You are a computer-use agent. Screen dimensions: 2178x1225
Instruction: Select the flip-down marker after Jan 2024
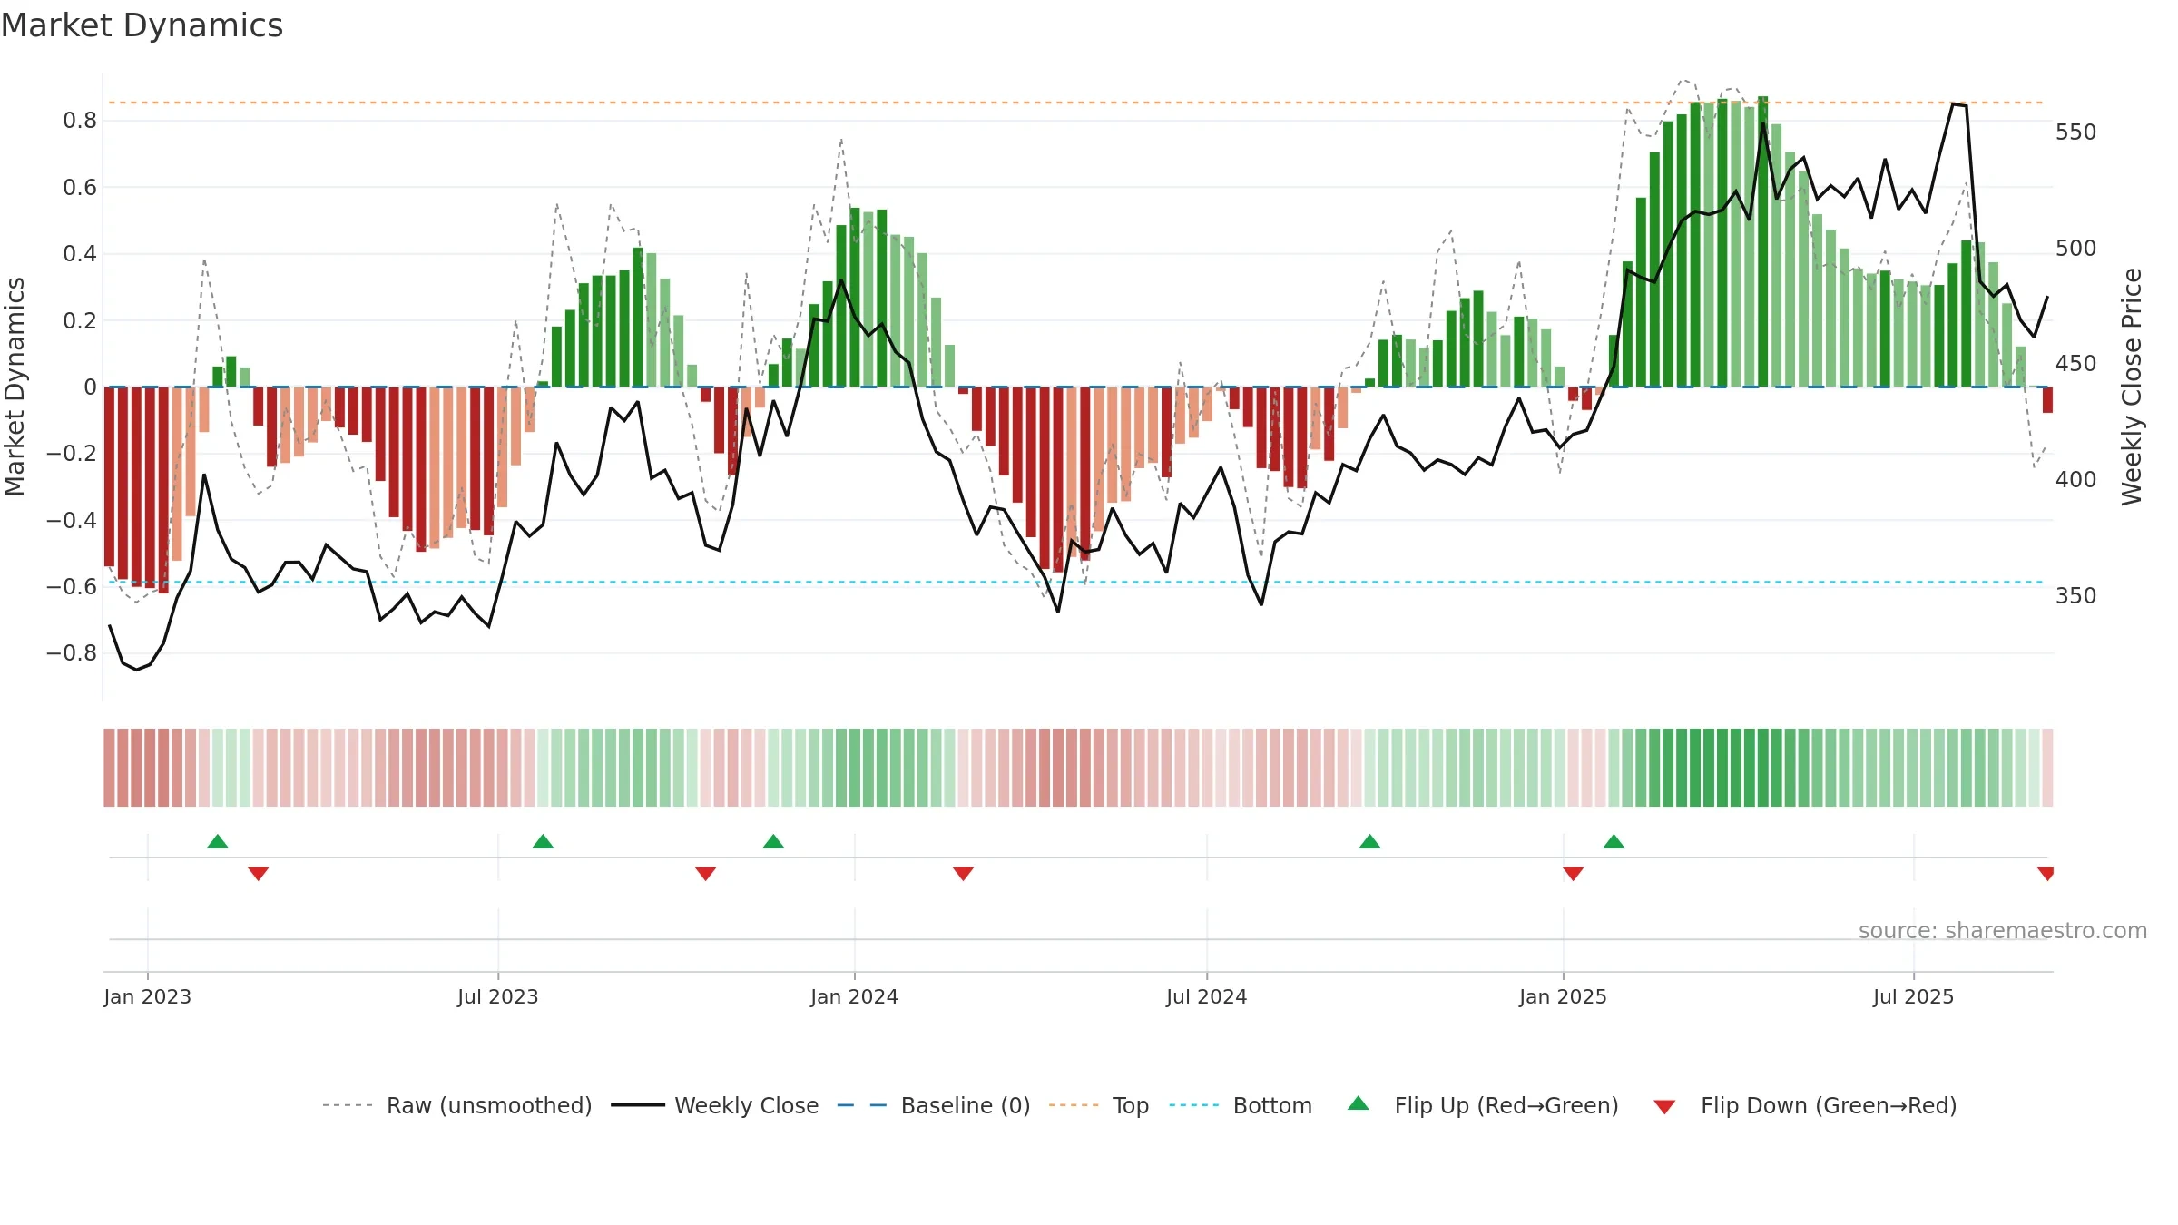pos(963,874)
